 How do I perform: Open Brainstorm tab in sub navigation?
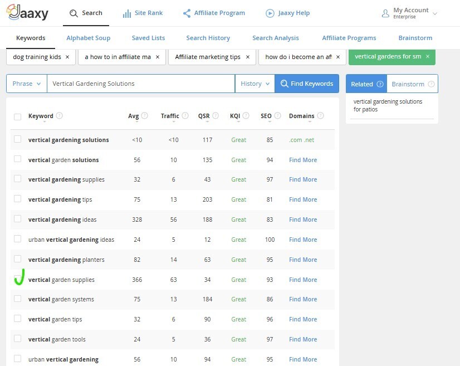415,38
